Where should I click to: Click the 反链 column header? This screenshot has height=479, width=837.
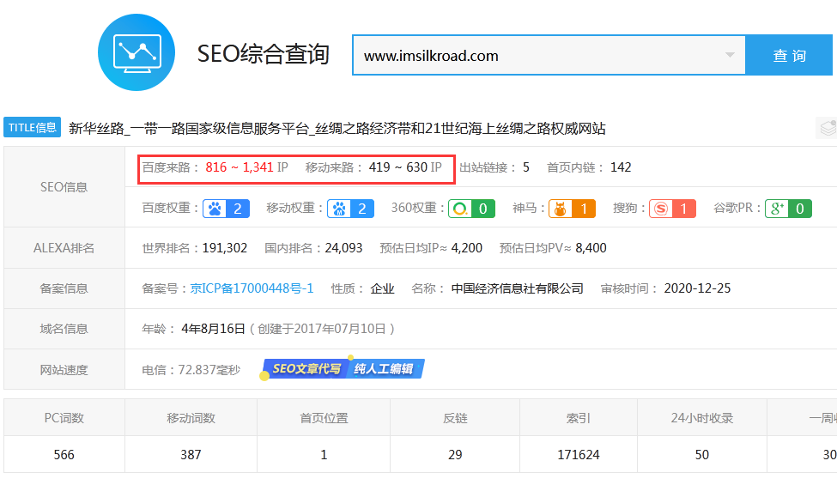pos(455,417)
